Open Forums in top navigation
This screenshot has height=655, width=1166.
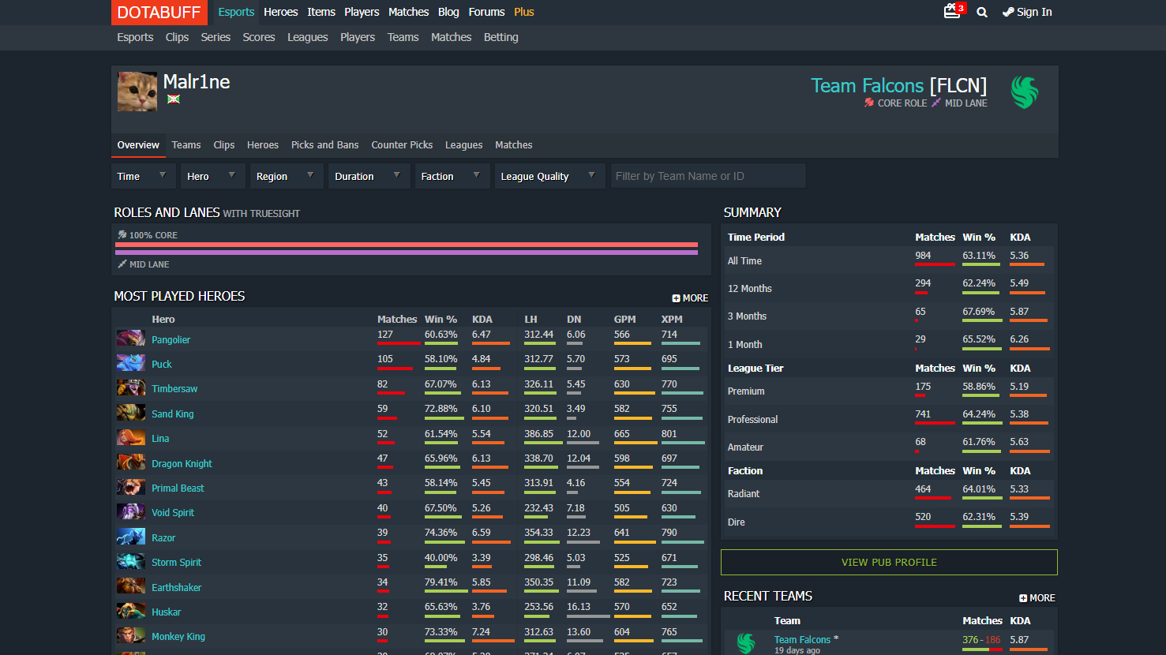486,12
